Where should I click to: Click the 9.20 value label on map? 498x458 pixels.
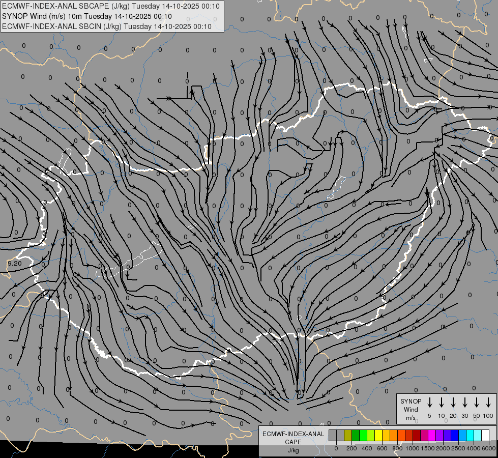point(15,264)
